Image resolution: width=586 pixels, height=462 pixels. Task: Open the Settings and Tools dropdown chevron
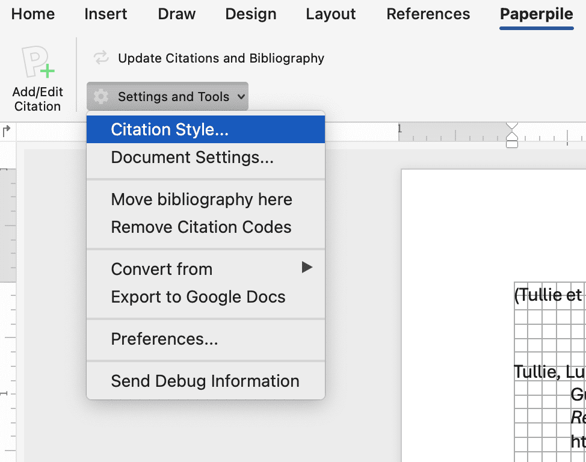pyautogui.click(x=241, y=97)
